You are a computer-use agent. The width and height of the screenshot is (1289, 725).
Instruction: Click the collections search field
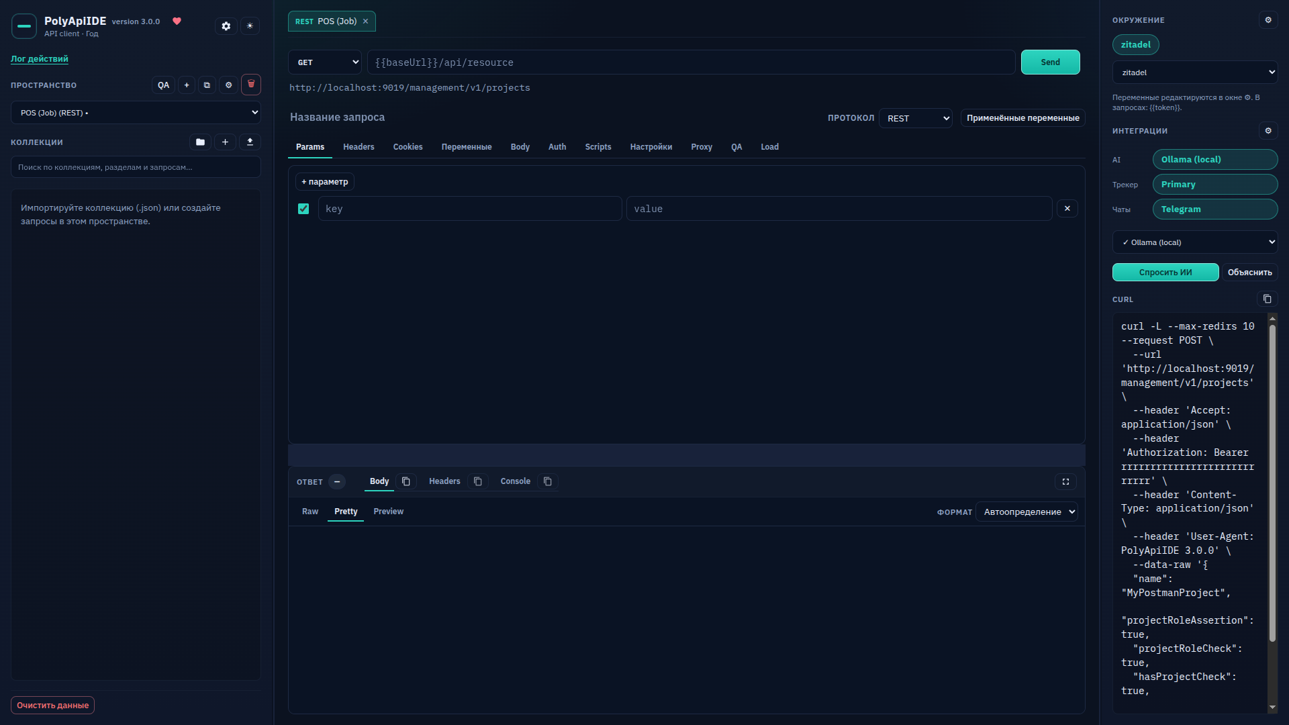pyautogui.click(x=136, y=167)
